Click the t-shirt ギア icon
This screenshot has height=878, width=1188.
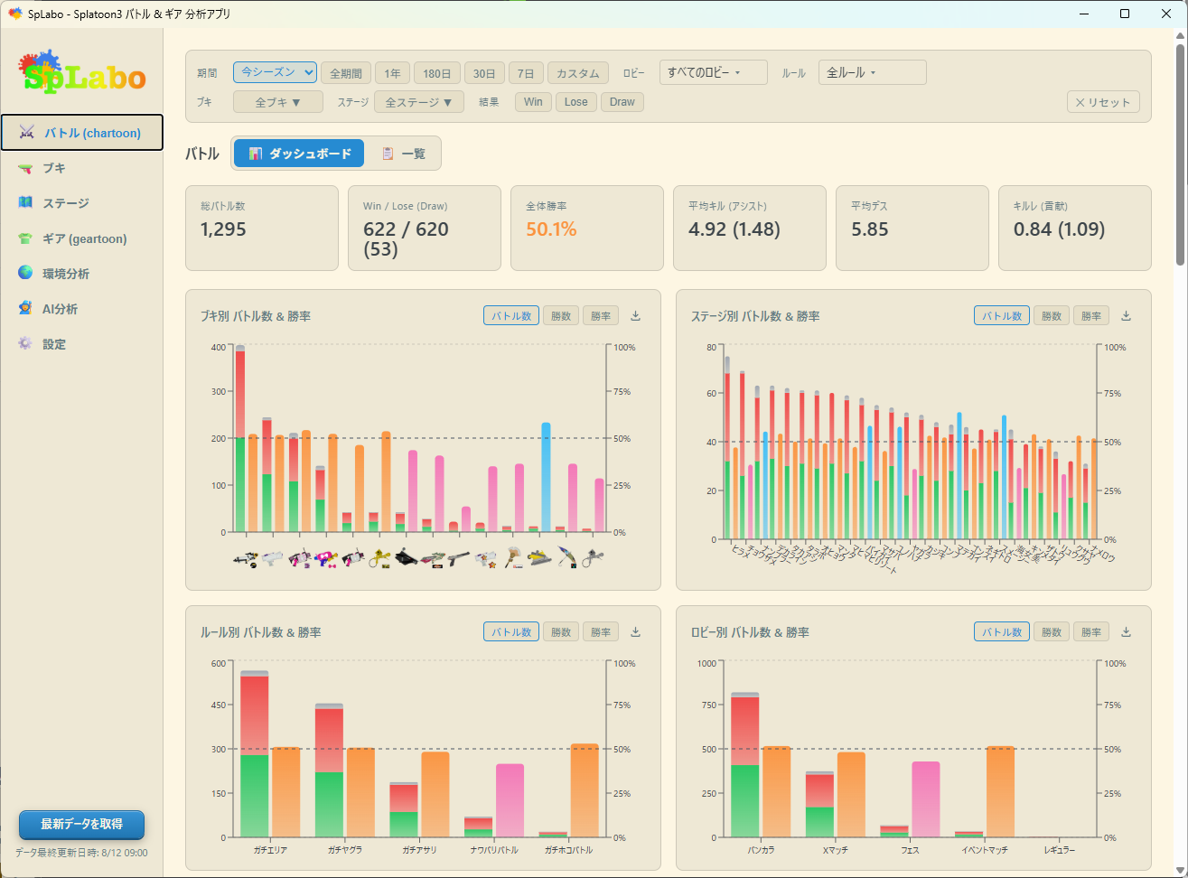tap(25, 238)
